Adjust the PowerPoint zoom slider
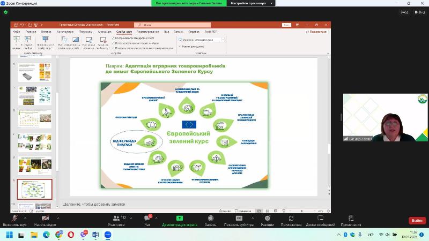The height and width of the screenshot is (241, 429). point(302,211)
